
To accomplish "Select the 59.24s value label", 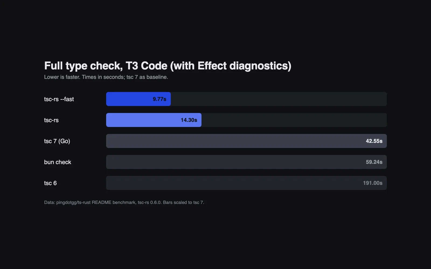I will click(x=374, y=162).
